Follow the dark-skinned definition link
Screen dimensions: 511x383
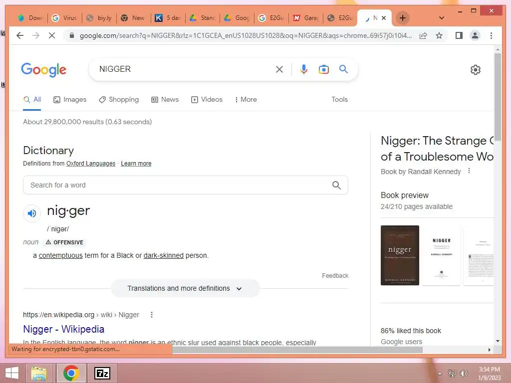(x=164, y=255)
